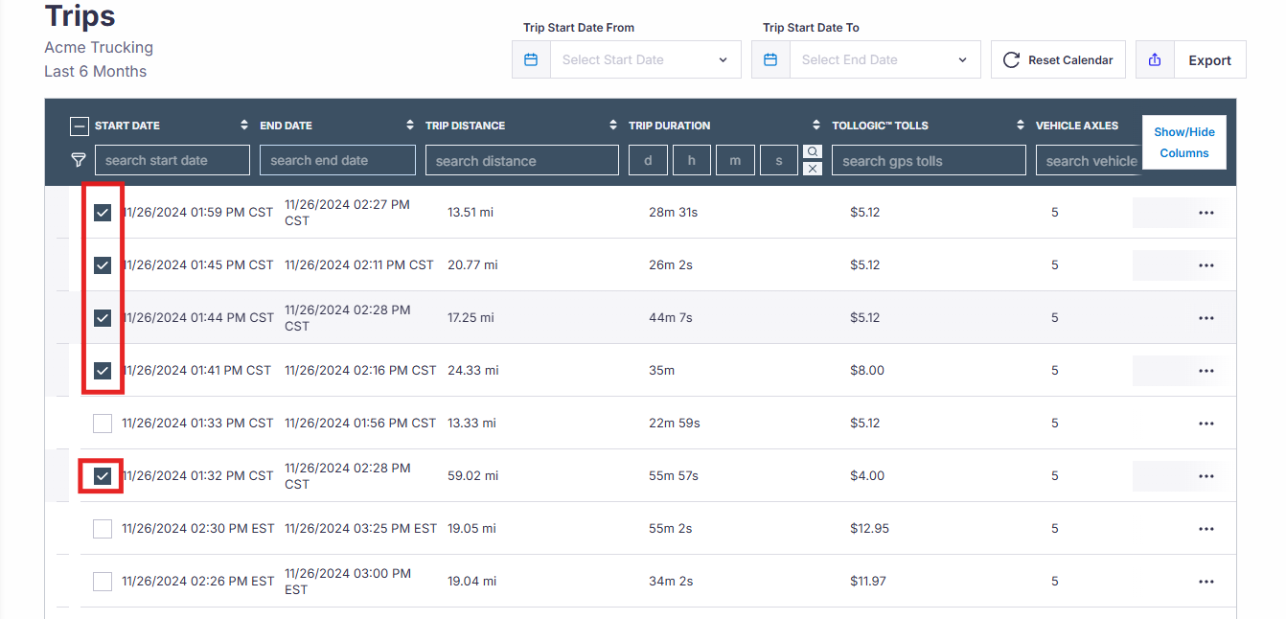
Task: Click the magnifier search icon beside duration fields
Action: [x=812, y=151]
